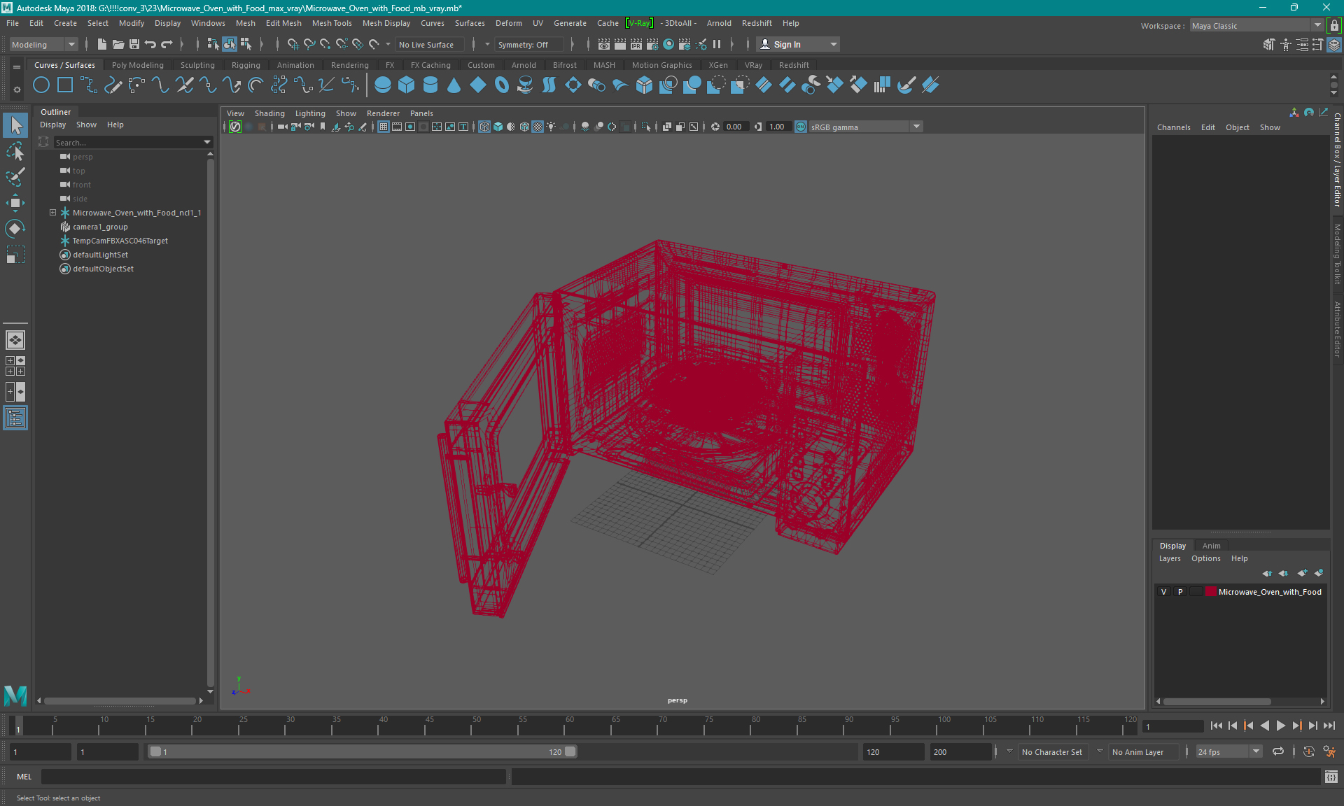The width and height of the screenshot is (1344, 806).
Task: Create a NURBS cube from shelf
Action: [407, 85]
